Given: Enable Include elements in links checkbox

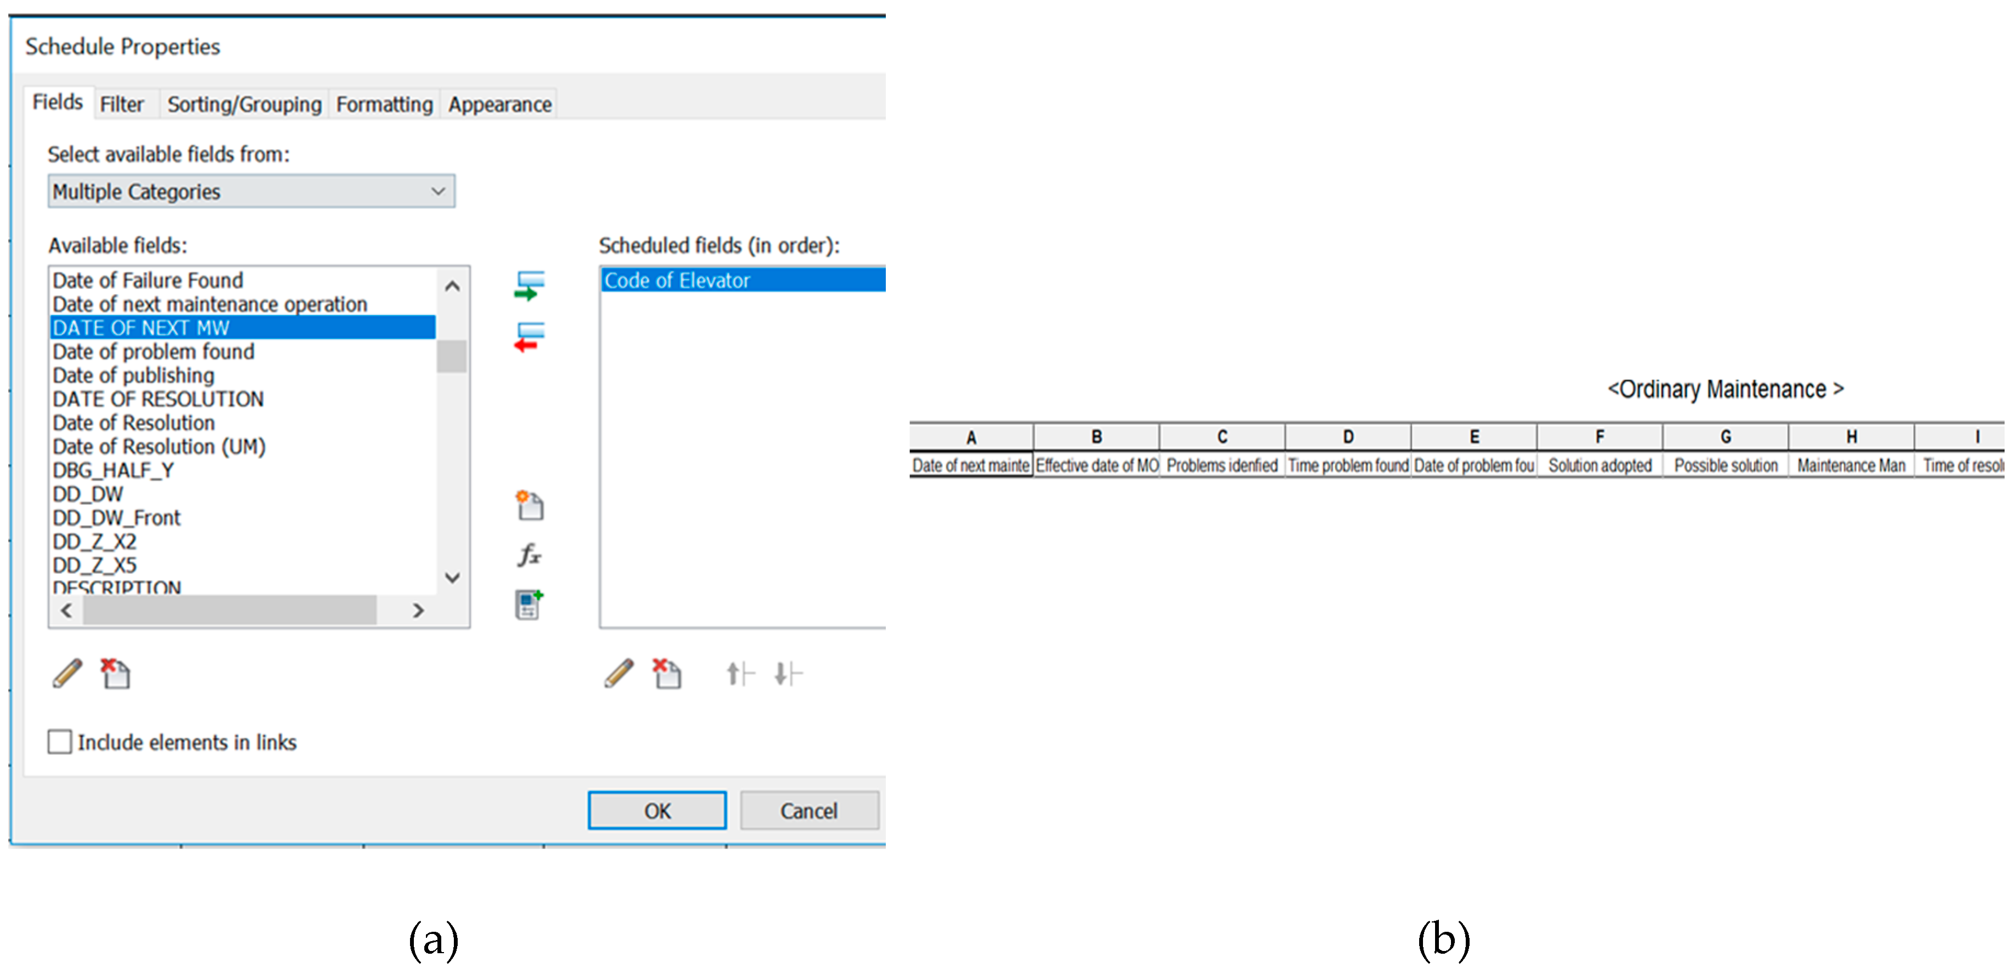Looking at the screenshot, I should pos(59,742).
